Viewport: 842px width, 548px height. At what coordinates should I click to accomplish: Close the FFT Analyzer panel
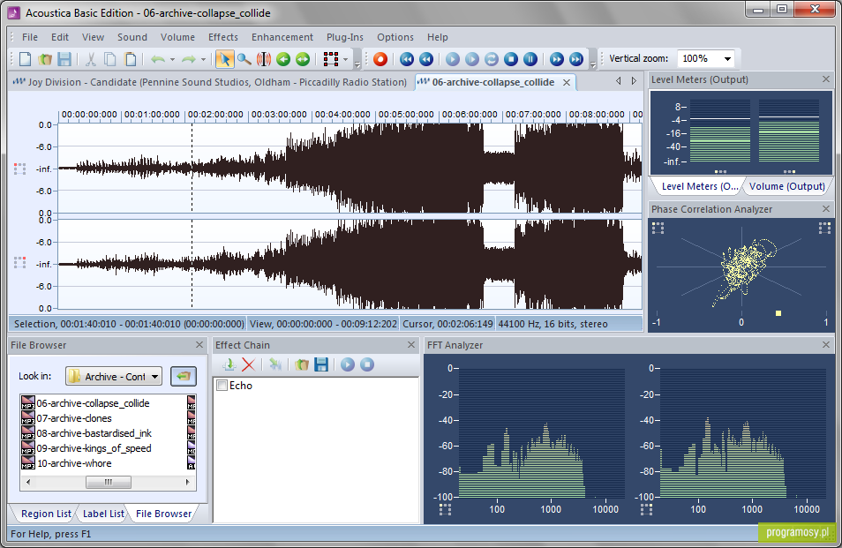click(x=826, y=344)
